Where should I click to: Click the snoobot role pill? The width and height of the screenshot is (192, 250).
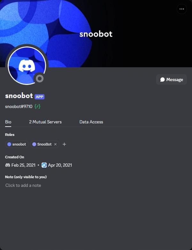[x=17, y=144]
